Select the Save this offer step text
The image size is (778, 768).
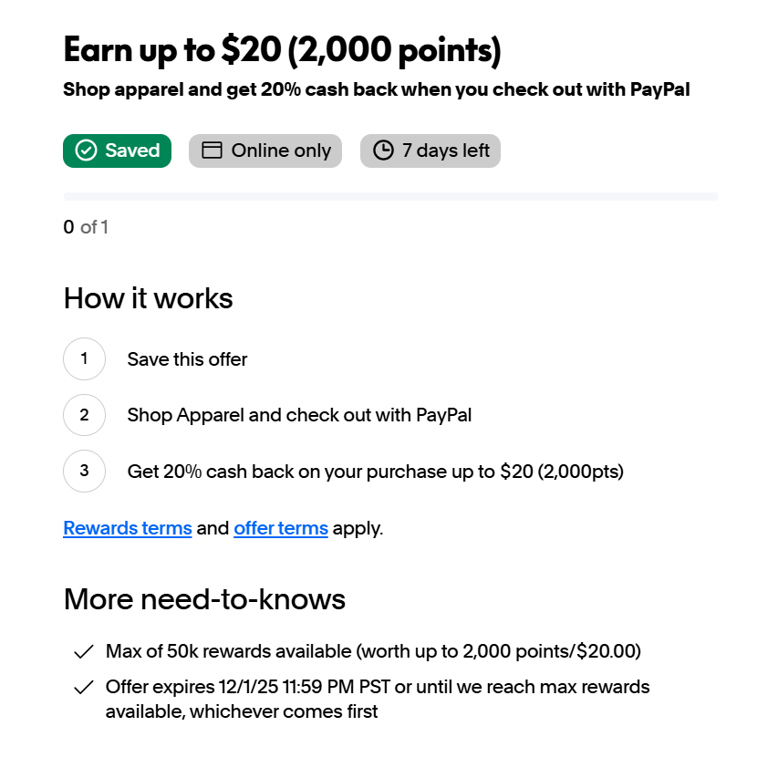tap(187, 359)
